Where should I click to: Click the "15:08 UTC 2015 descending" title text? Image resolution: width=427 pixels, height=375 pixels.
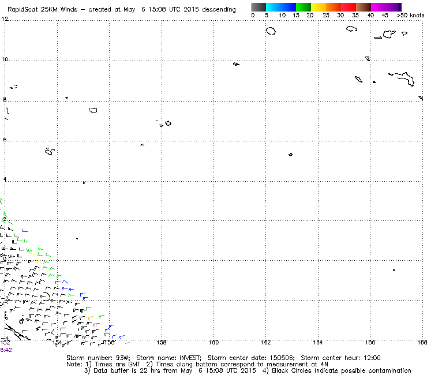point(192,10)
